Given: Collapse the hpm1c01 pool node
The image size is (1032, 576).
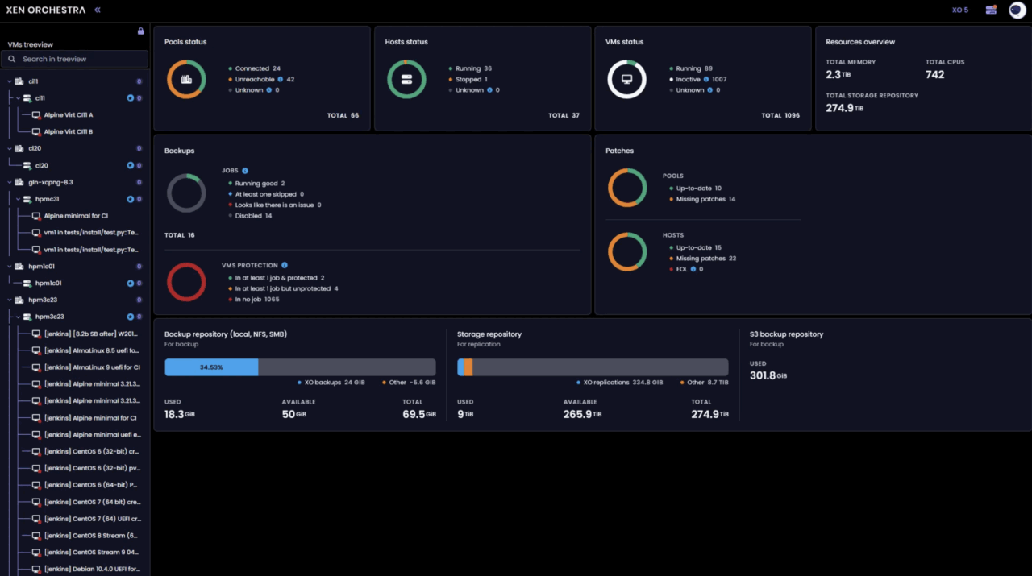Looking at the screenshot, I should point(9,266).
